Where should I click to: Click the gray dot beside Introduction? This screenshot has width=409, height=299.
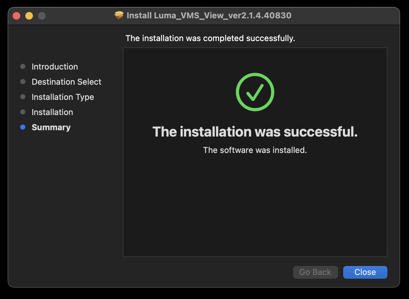(x=22, y=66)
